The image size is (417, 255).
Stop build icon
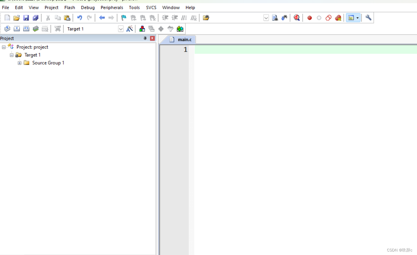point(45,29)
